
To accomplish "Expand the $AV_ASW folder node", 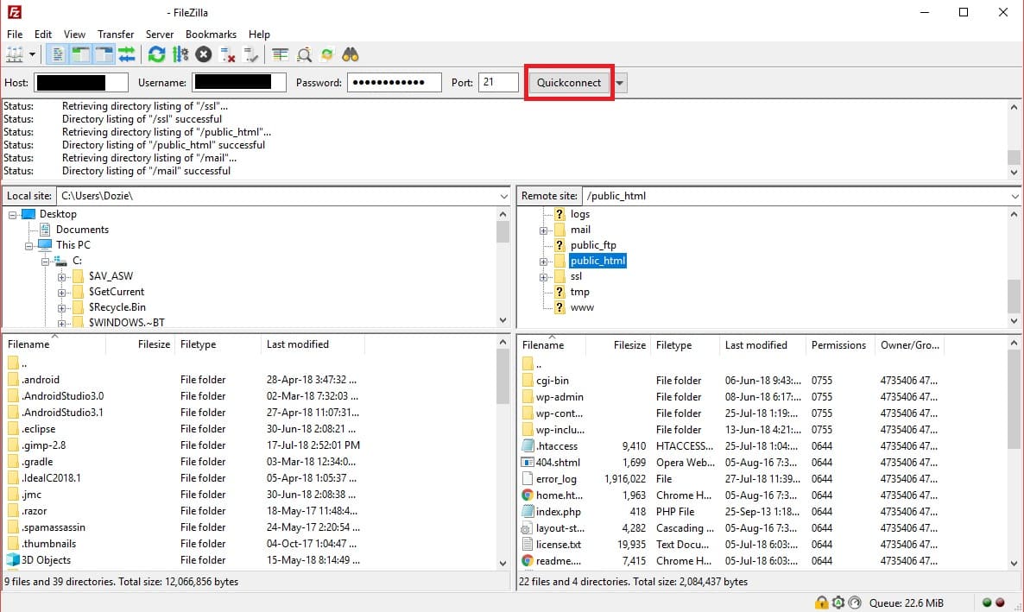I will (x=61, y=277).
